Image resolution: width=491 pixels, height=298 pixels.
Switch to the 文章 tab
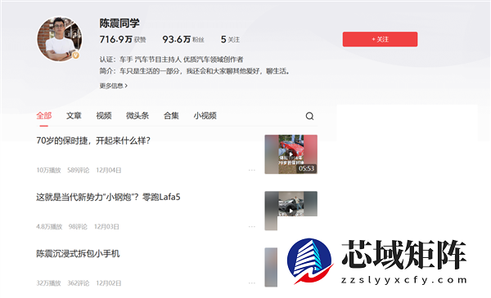pos(74,116)
